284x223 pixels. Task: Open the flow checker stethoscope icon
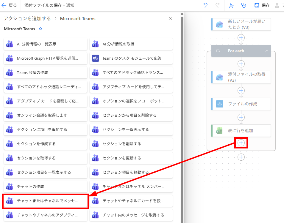click(244, 5)
